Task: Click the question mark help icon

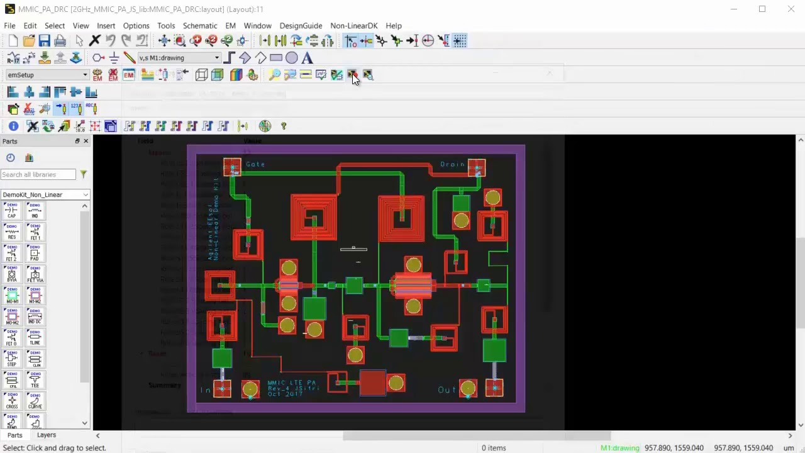Action: click(284, 126)
